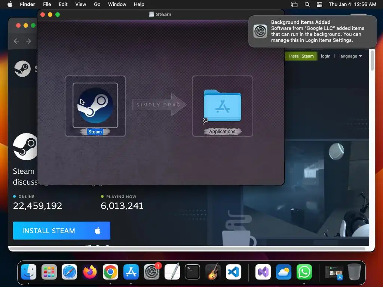Open Google Chrome from the Dock
Screen dimensions: 383x287
110,272
